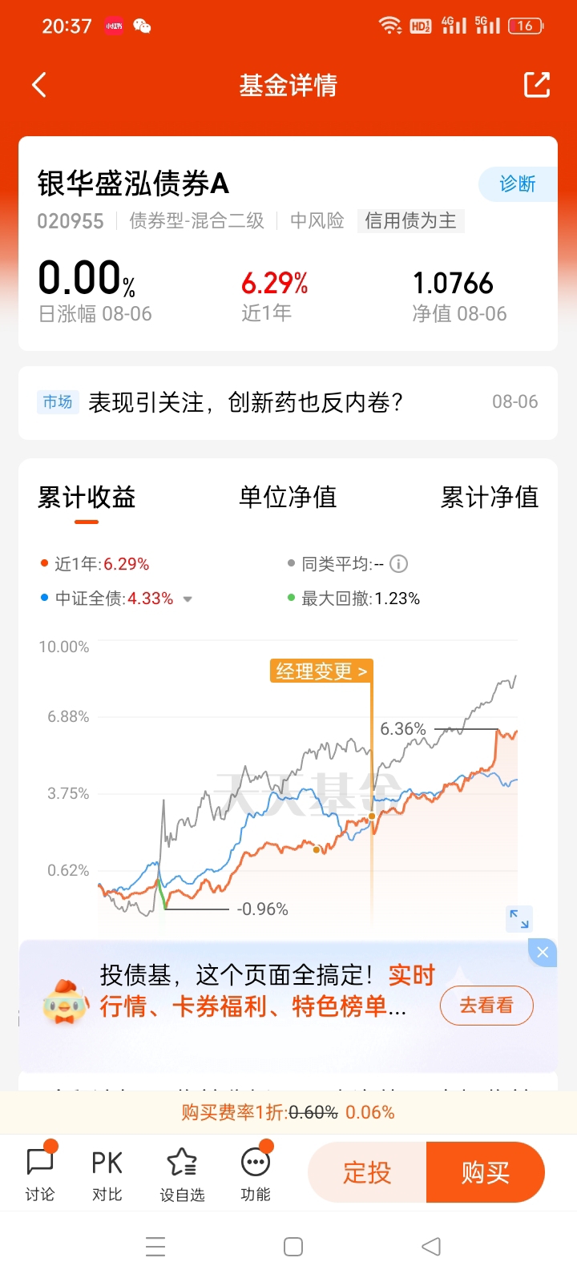Screen dimensions: 577x1282
Task: Tap 去看看 in the promo banner
Action: tap(486, 1006)
